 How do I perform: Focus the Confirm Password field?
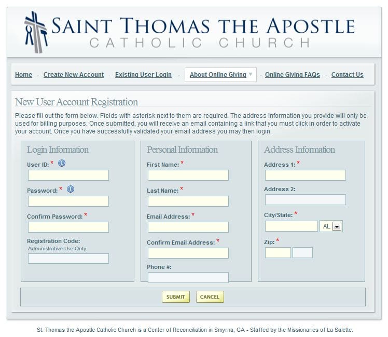[x=68, y=227]
